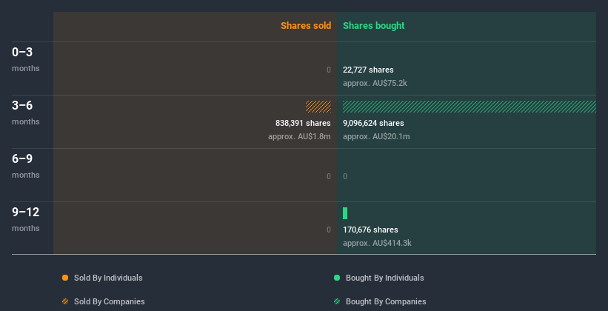Screen dimensions: 608x311
Task: Click the 6–9 months row label
Action: tap(26, 166)
